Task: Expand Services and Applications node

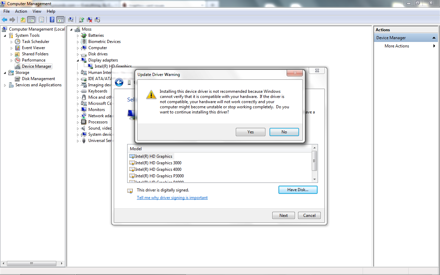Action: 5,85
